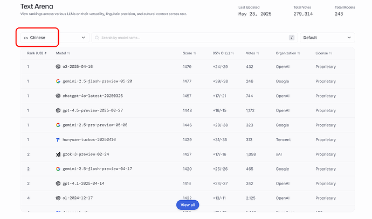Screen dimensions: 372x219
Task: Click the slash shortcut badge in search
Action: 292,38
